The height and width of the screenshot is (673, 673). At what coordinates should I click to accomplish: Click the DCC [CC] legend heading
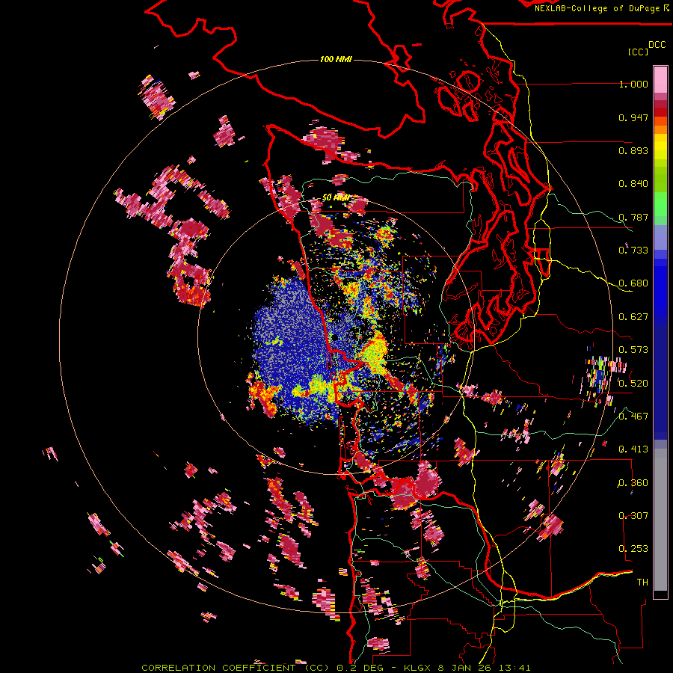coord(646,48)
